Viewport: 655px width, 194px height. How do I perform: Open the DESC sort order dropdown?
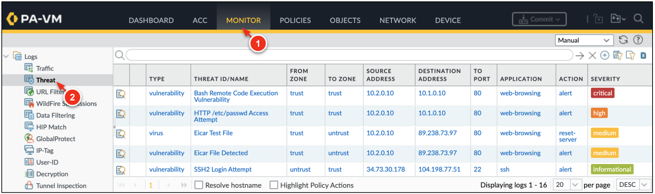coord(633,185)
